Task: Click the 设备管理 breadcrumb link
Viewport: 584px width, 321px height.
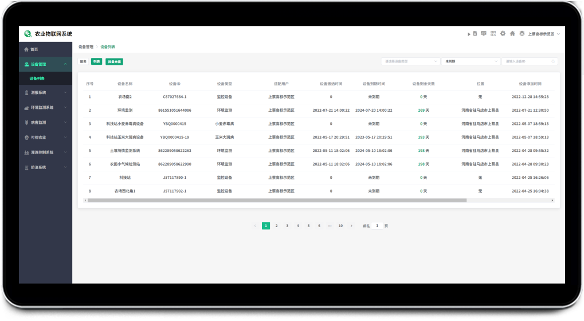Action: [86, 47]
